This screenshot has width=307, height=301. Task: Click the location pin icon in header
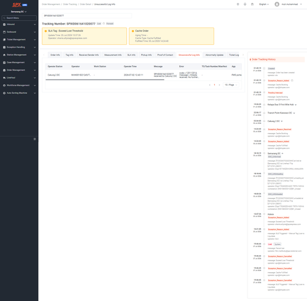pos(238,4)
